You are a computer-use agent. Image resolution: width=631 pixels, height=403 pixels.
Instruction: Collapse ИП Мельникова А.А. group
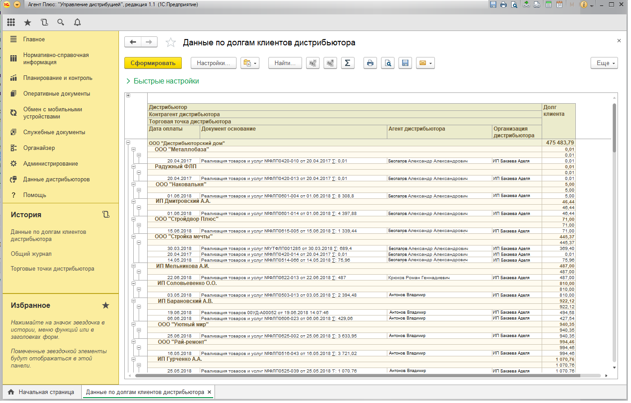point(133,266)
